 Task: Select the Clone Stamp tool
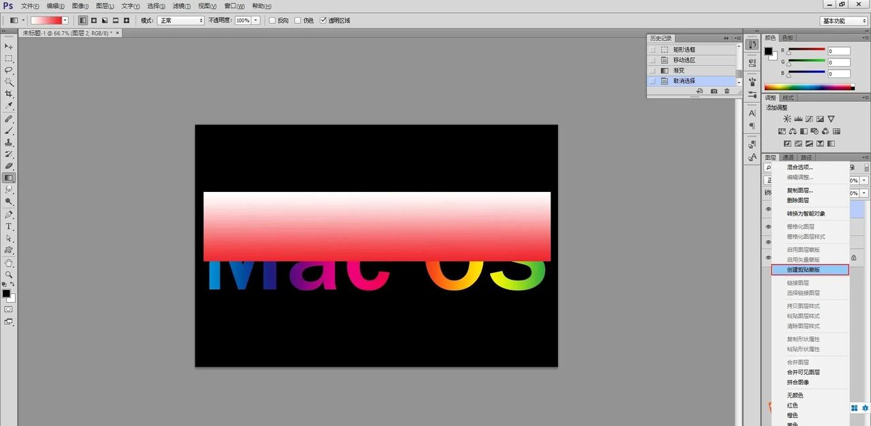coord(9,143)
